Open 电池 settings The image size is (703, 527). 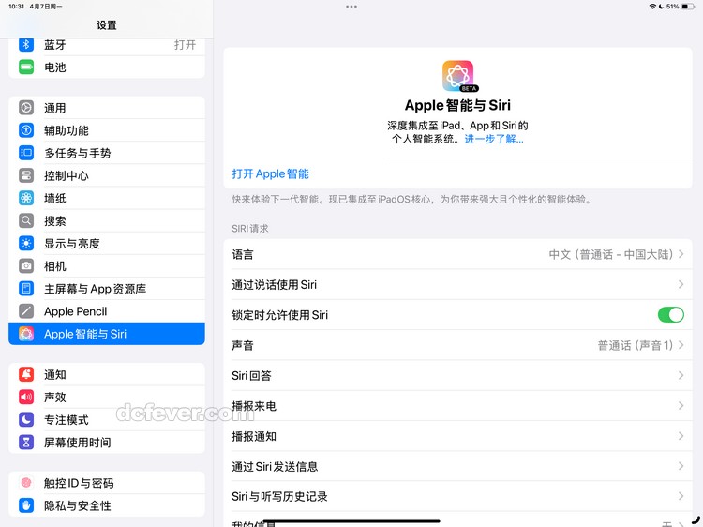pyautogui.click(x=107, y=68)
